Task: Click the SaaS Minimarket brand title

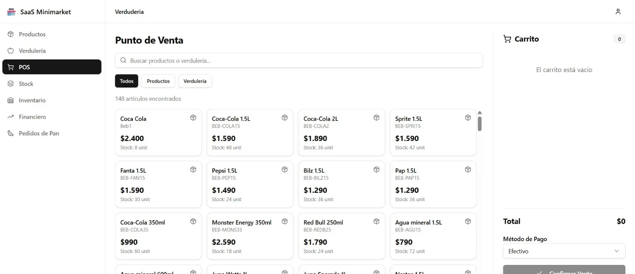Action: (x=46, y=12)
